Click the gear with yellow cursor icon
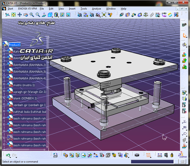190x166 pixels. (184, 45)
